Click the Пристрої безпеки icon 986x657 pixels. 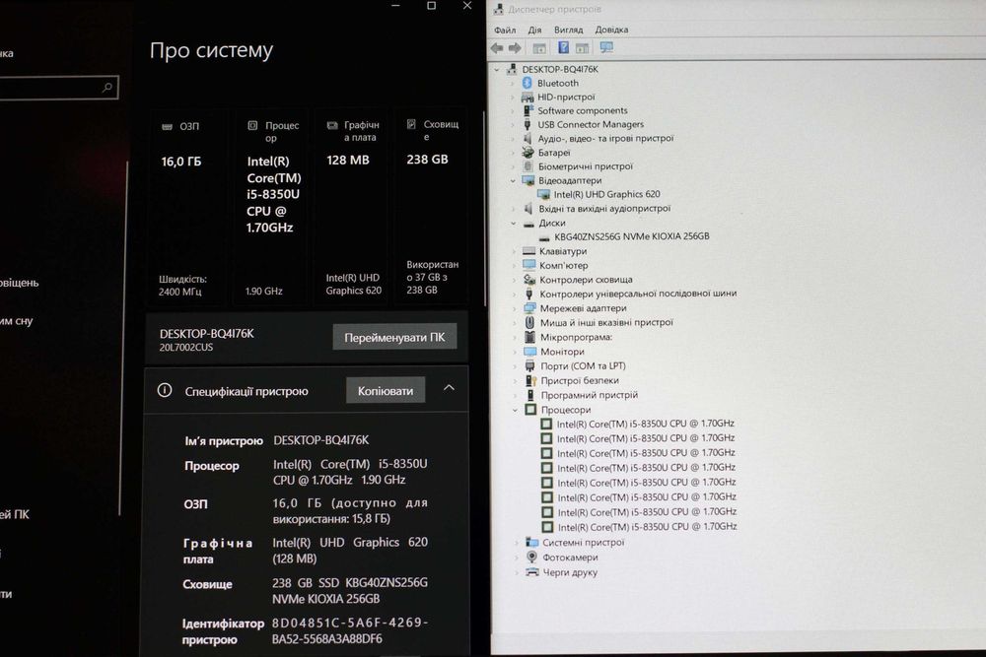530,380
